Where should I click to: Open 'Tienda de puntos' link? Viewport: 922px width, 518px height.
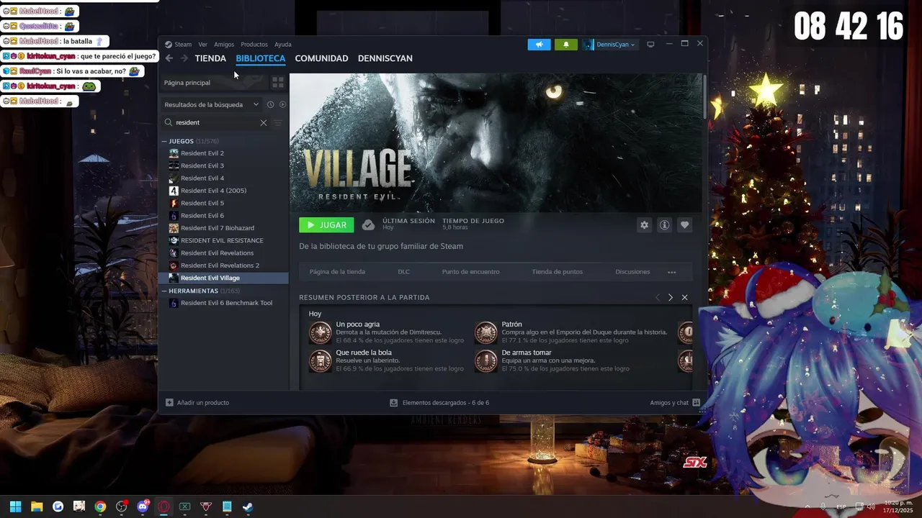click(557, 272)
